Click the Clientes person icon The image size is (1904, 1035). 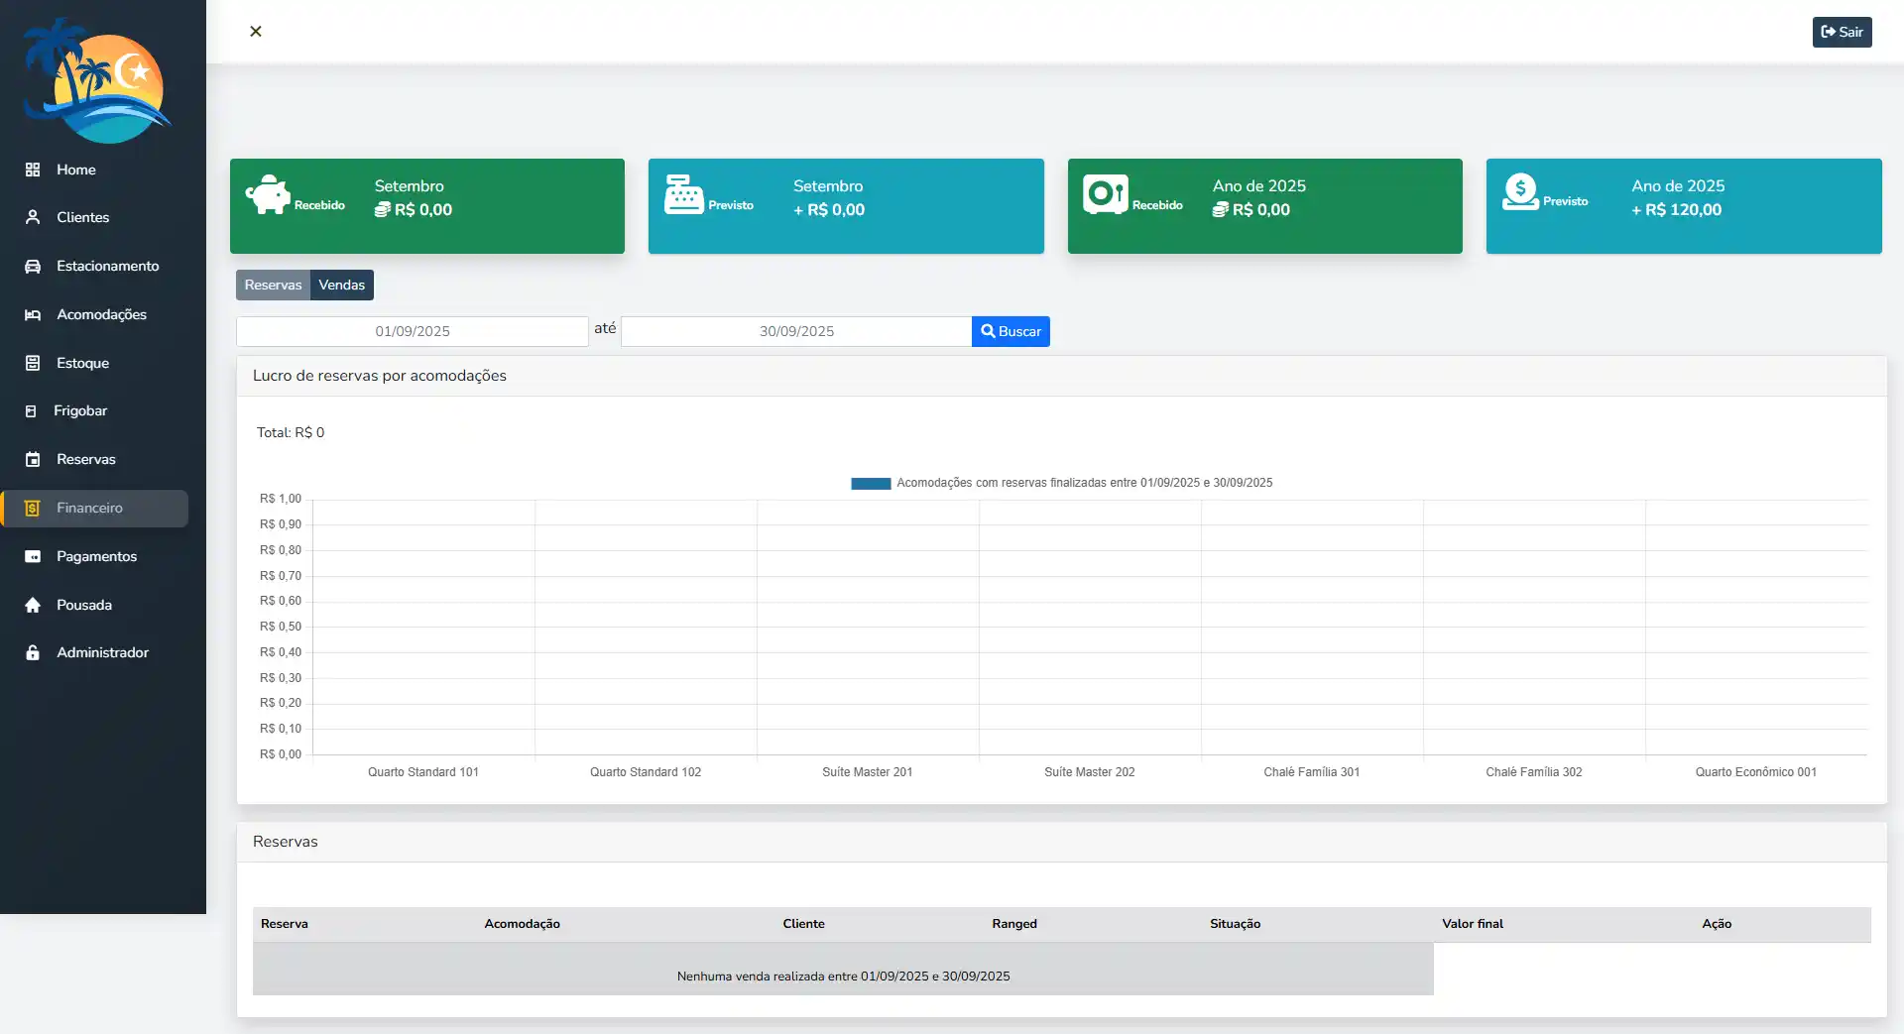coord(33,217)
